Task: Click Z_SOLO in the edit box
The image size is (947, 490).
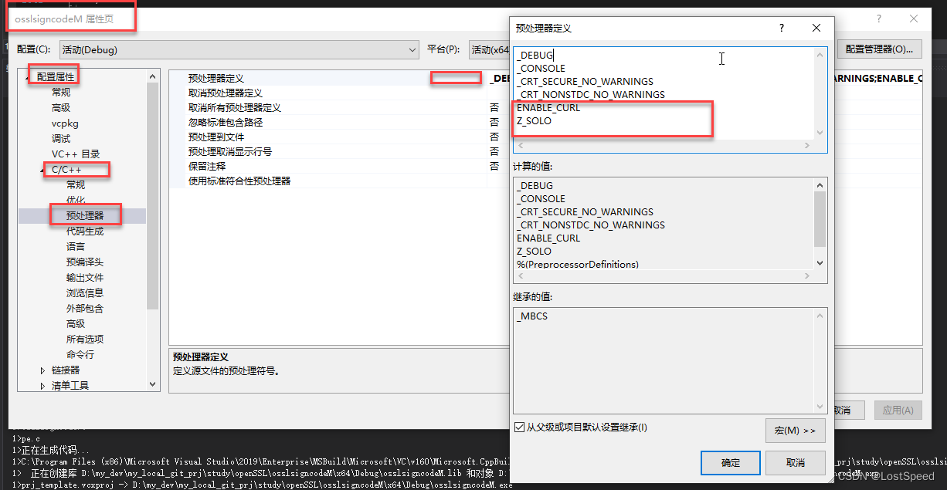Action: pos(534,121)
